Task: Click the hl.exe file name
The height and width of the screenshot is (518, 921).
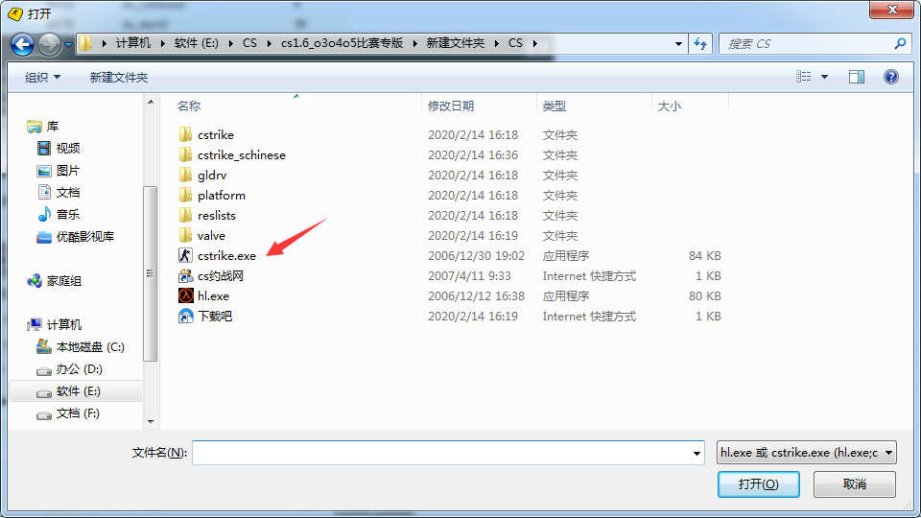Action: point(213,296)
